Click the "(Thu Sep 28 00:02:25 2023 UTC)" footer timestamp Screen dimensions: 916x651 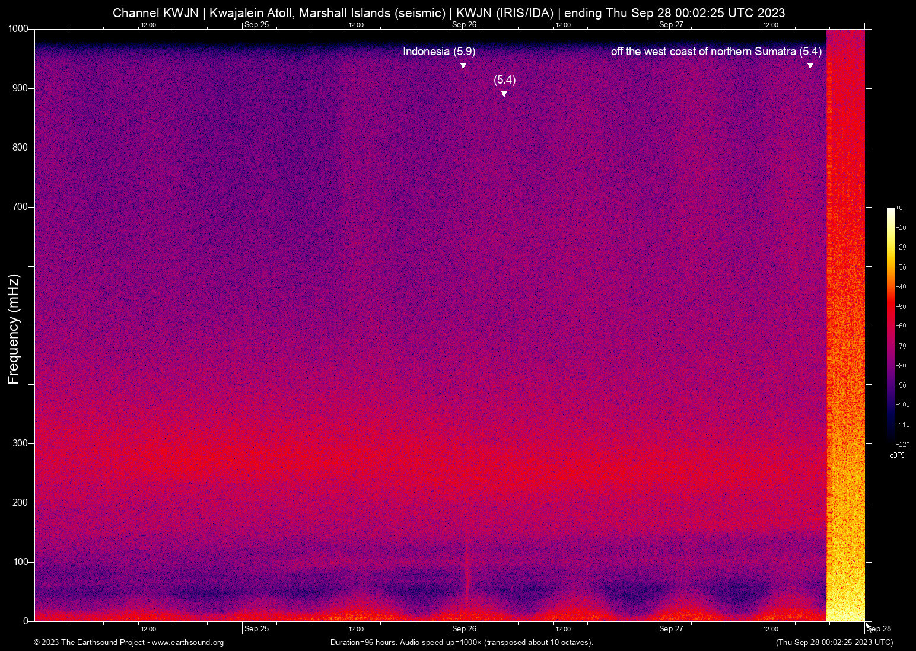(x=834, y=643)
